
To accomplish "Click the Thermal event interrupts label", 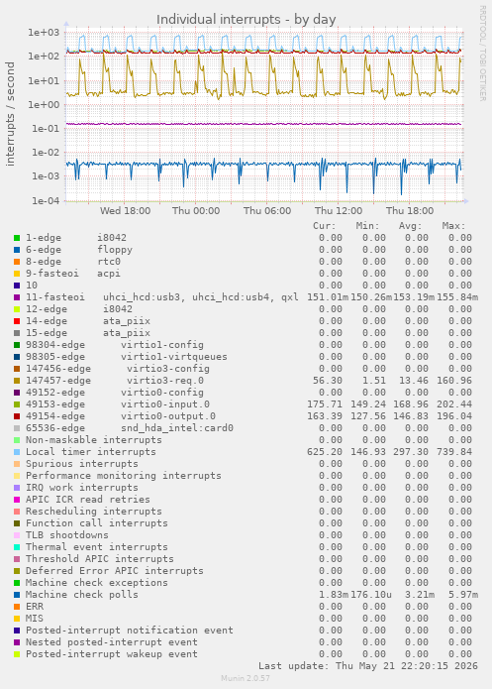I will click(97, 547).
